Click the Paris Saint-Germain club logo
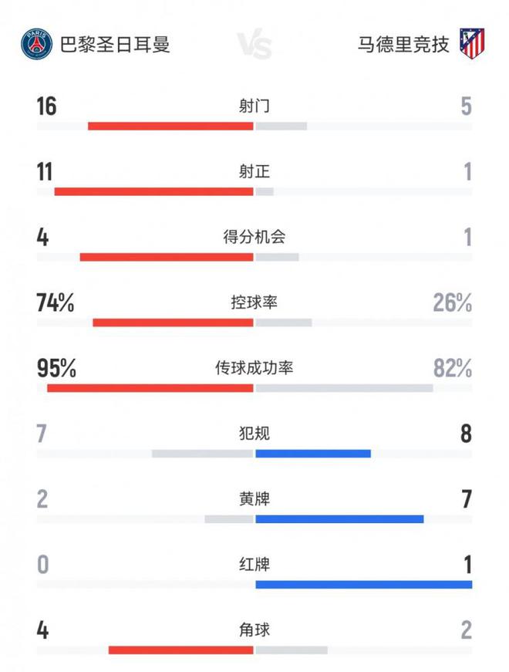The image size is (509, 672). (36, 45)
